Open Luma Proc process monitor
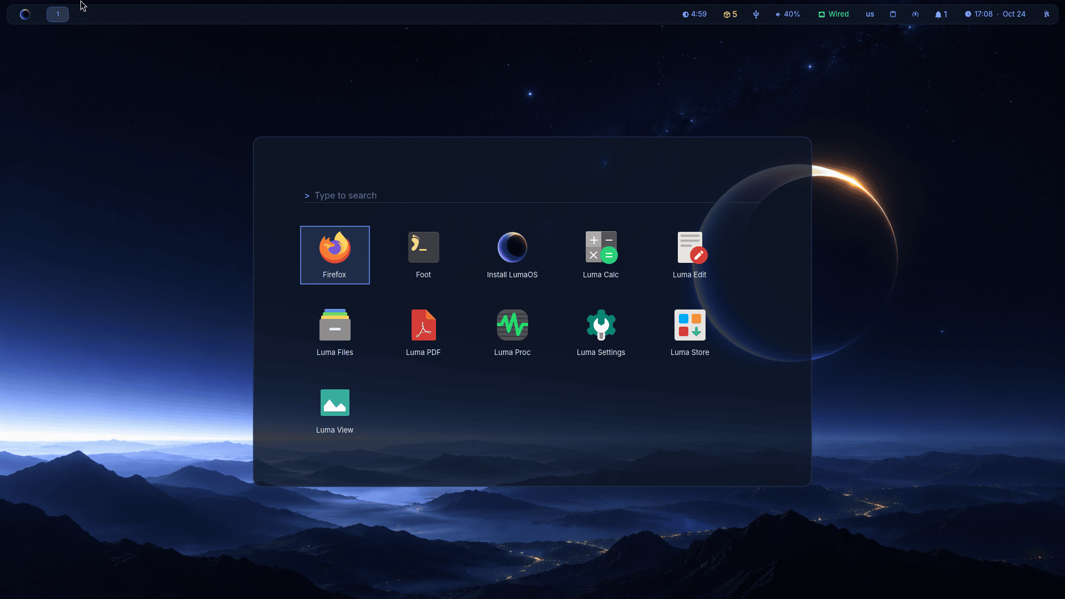Viewport: 1065px width, 599px height. pyautogui.click(x=512, y=333)
